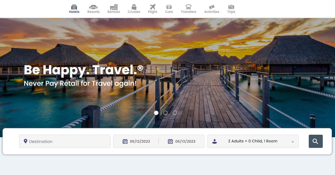This screenshot has width=335, height=175.
Task: Click the check-in calendar icon
Action: pos(125,141)
